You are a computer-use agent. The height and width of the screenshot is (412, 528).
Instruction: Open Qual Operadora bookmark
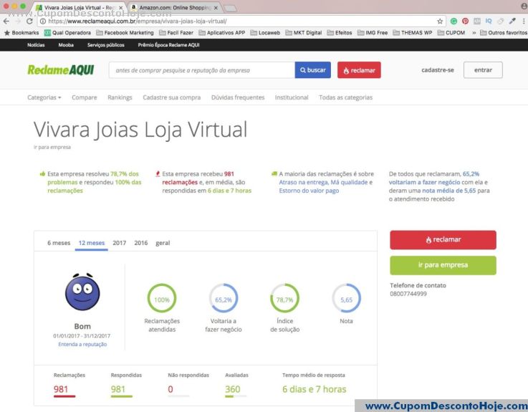tap(67, 33)
